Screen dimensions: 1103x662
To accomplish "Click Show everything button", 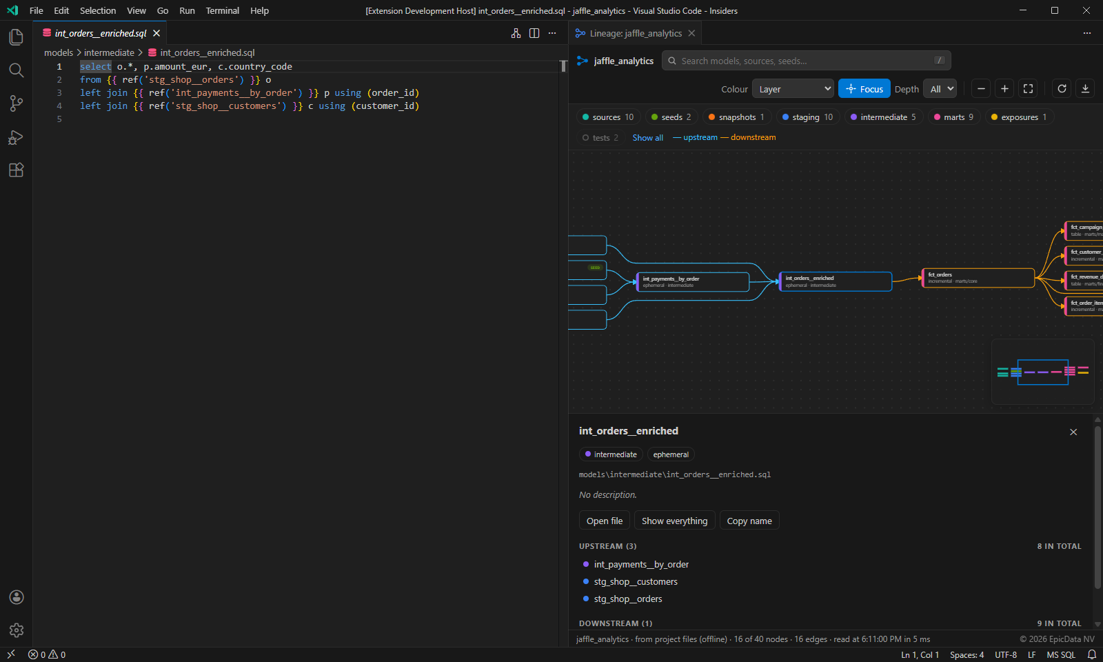I will (x=674, y=521).
